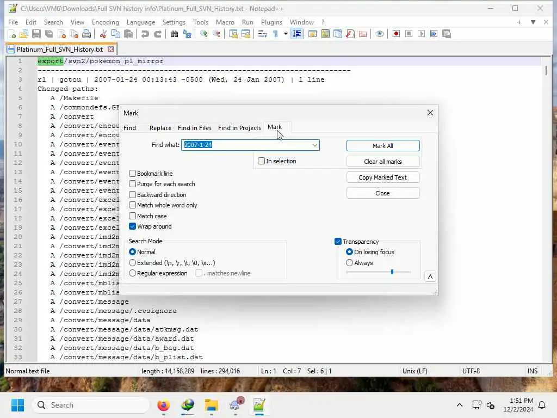The image size is (557, 418).
Task: Open the Plugins menu
Action: [x=271, y=22]
